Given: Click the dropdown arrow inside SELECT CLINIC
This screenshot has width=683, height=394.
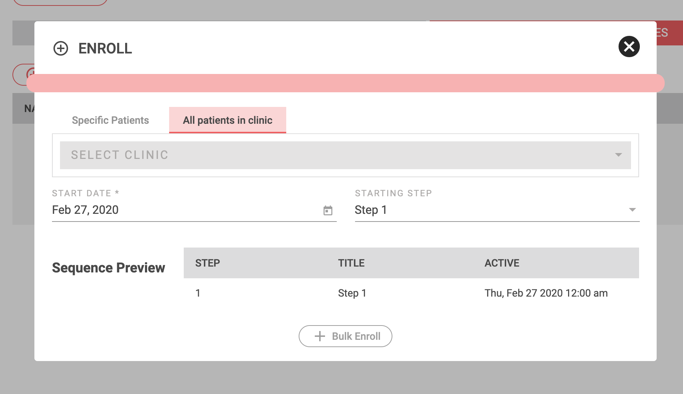Looking at the screenshot, I should tap(619, 155).
